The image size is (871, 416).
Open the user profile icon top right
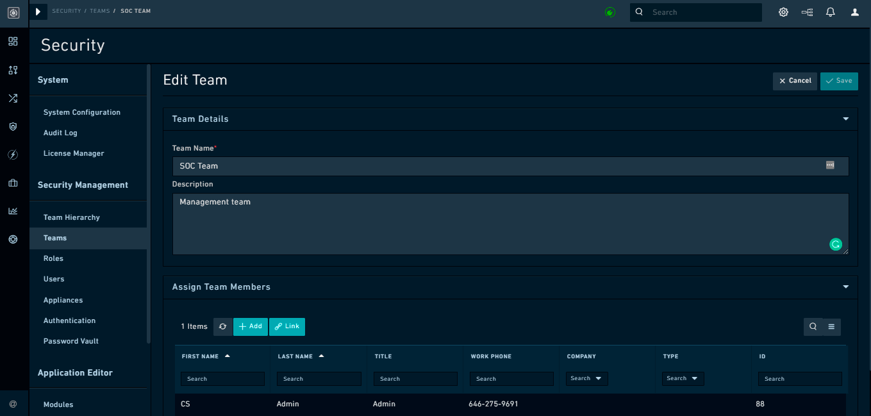(x=854, y=12)
